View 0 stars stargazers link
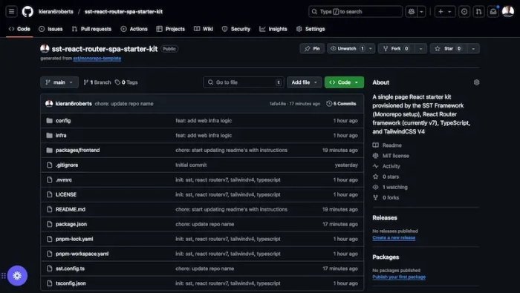 pos(386,177)
